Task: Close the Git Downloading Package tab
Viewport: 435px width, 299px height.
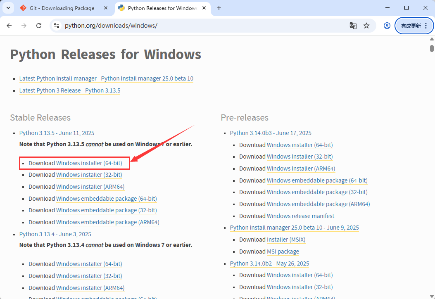Action: (106, 8)
